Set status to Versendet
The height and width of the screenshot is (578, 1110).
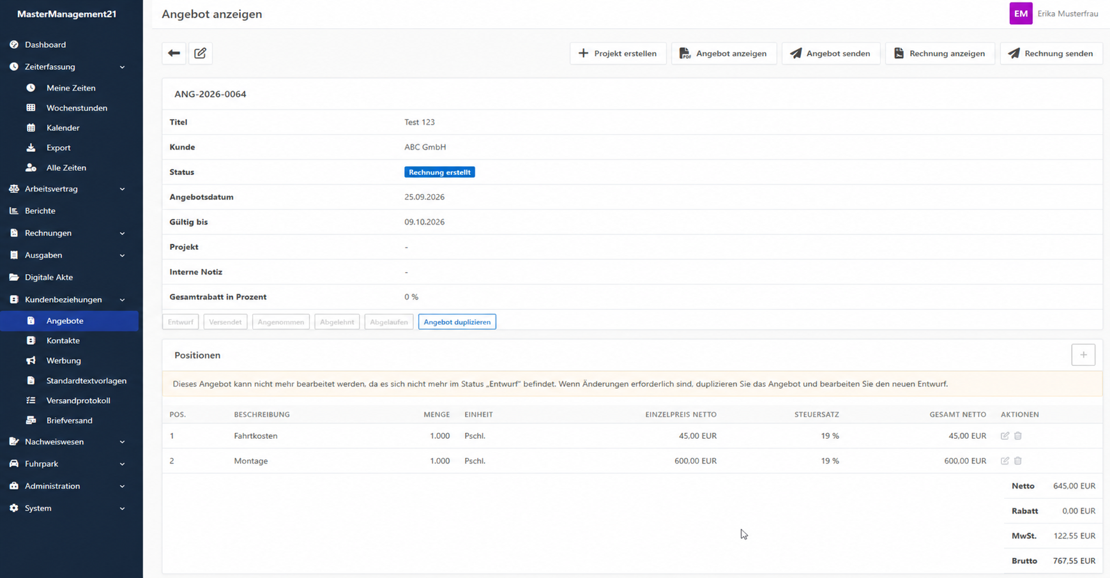[225, 322]
